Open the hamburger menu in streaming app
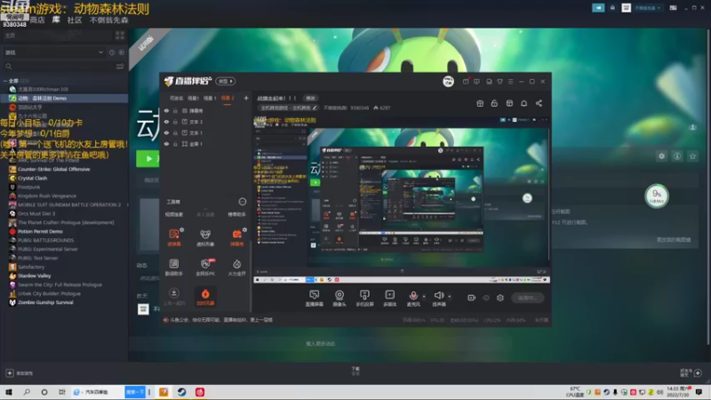Screen dimensions: 711x400 (x=510, y=81)
